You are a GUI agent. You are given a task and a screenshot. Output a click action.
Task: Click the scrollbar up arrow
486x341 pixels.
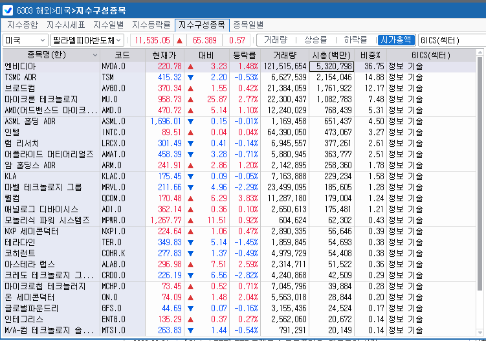(480, 52)
